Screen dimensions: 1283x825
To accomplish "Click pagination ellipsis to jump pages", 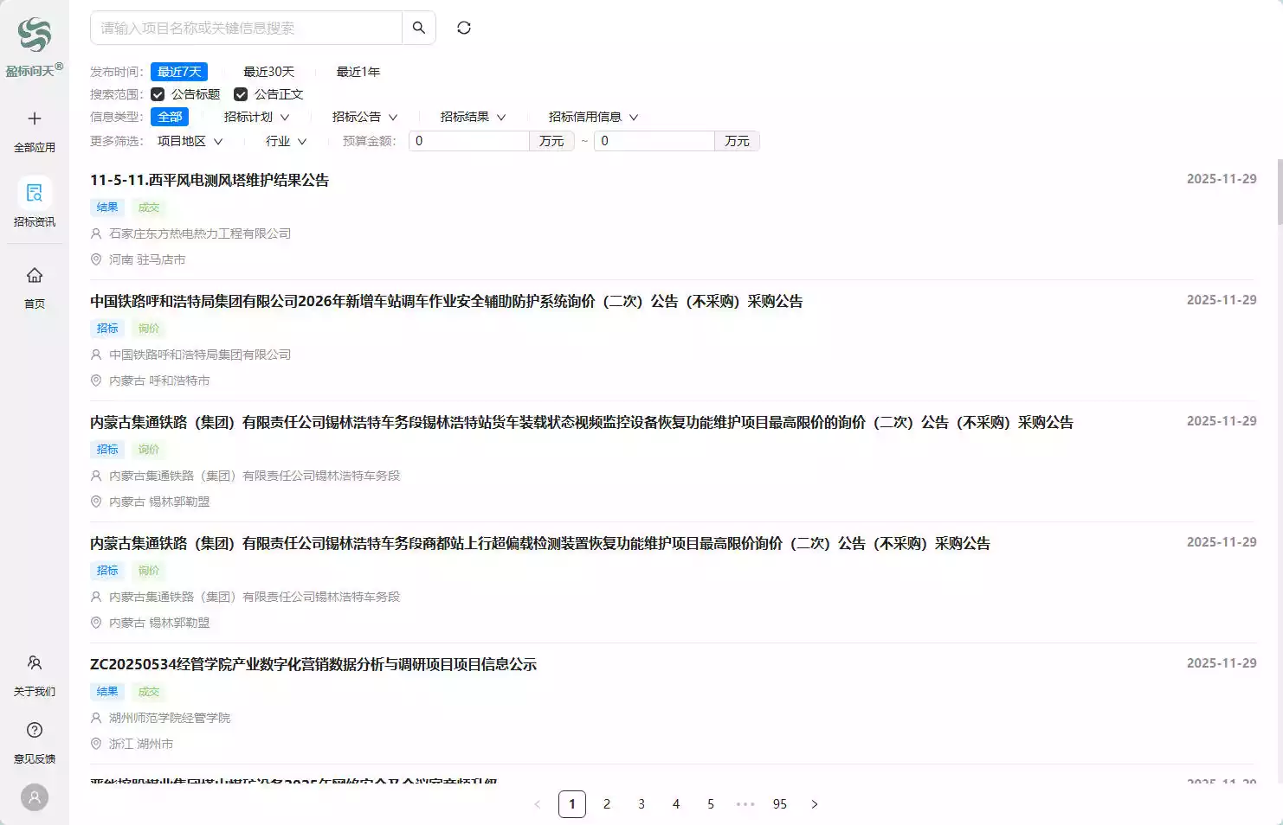I will click(x=745, y=804).
